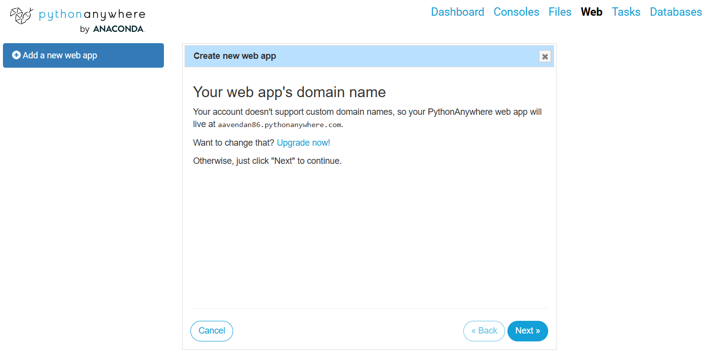Continue with the Next button
This screenshot has height=363, width=719.
[x=528, y=331]
